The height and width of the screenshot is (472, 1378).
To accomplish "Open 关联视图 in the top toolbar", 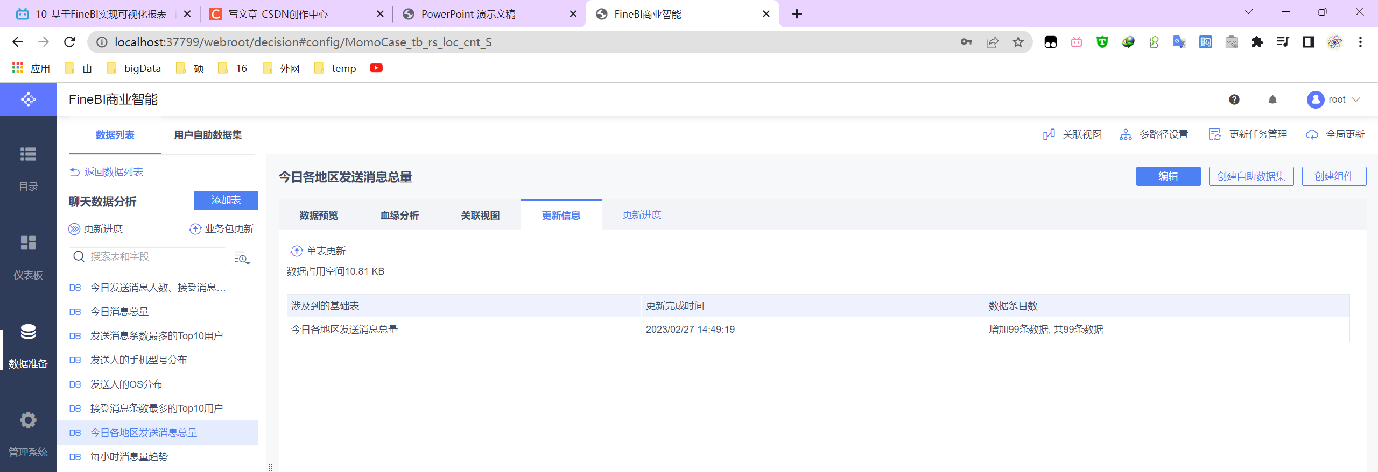I will coord(1072,134).
